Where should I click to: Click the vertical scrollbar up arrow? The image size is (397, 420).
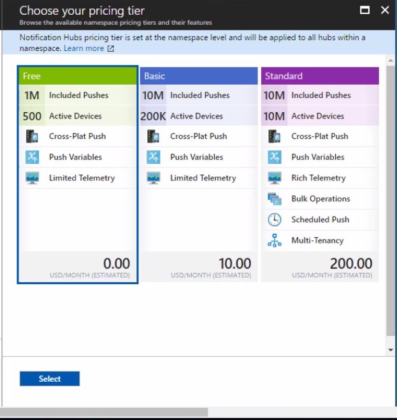(x=391, y=61)
